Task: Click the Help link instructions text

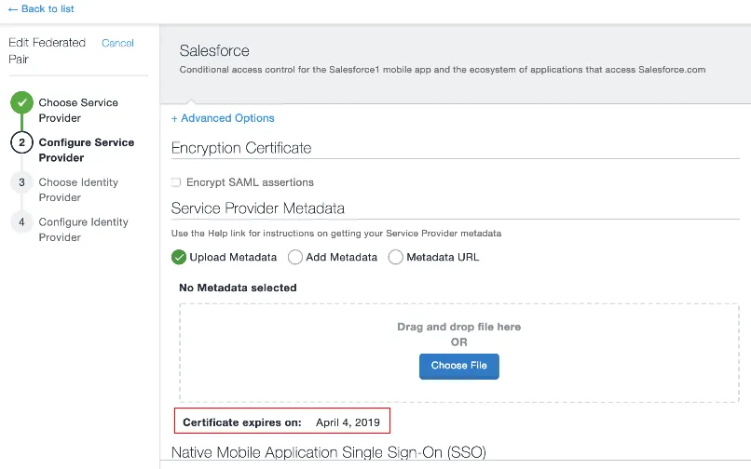Action: tap(335, 234)
